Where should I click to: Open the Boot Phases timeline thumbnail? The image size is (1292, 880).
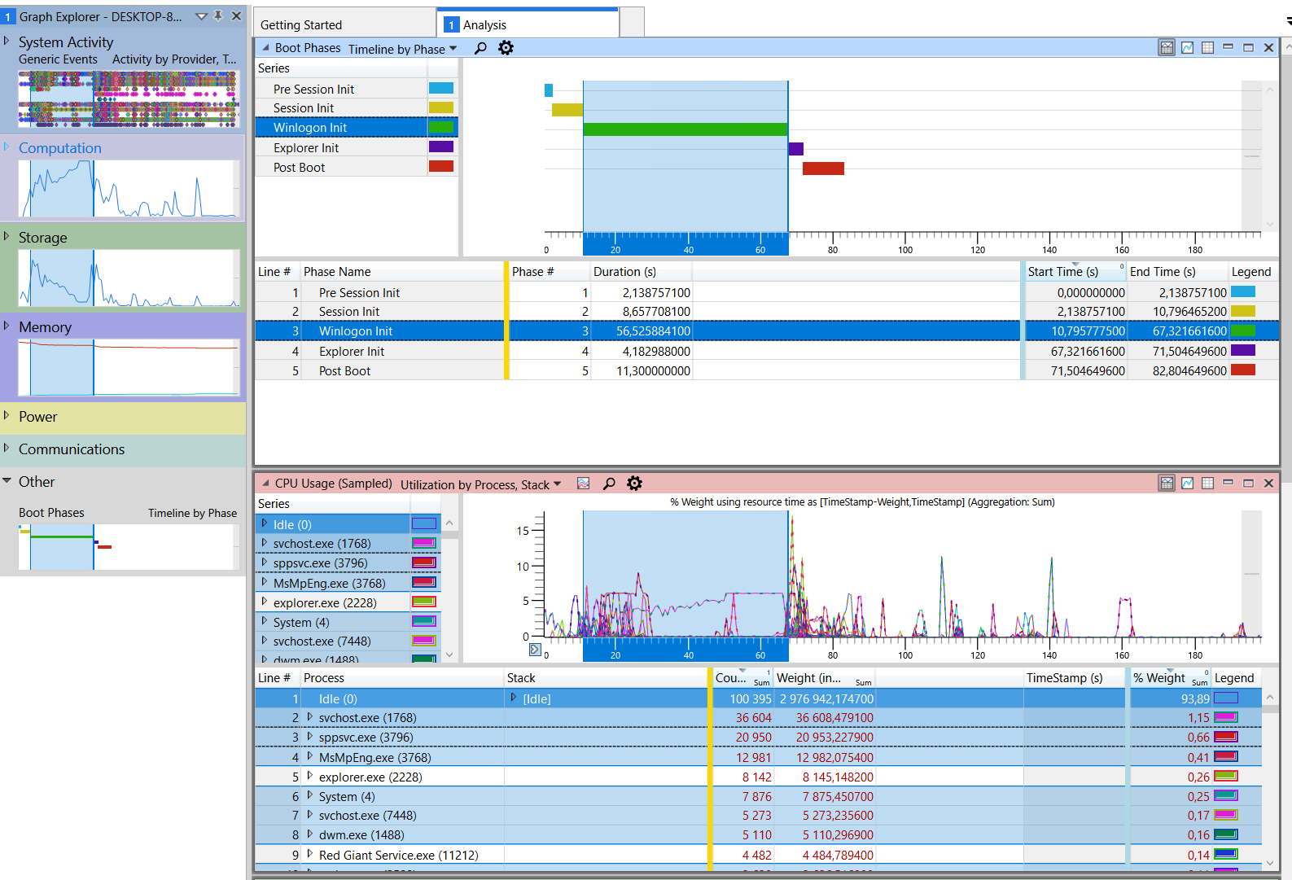(129, 547)
